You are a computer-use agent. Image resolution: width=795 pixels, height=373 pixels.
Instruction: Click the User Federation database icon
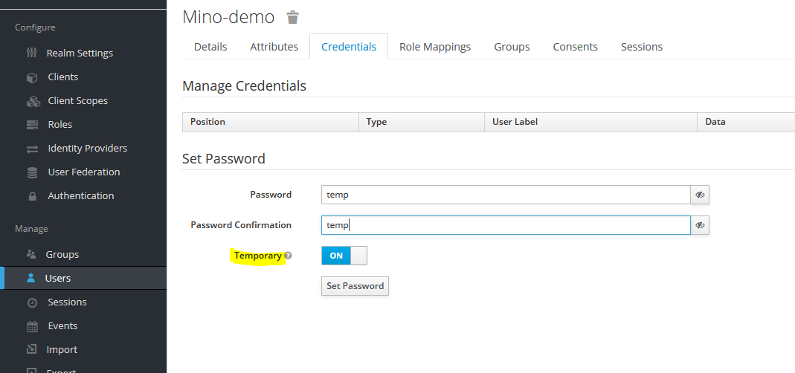pos(32,172)
